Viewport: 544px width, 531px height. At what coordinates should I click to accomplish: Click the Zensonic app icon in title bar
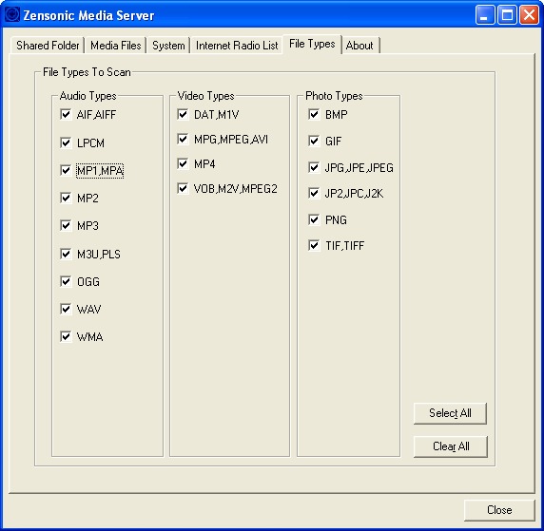(x=12, y=15)
